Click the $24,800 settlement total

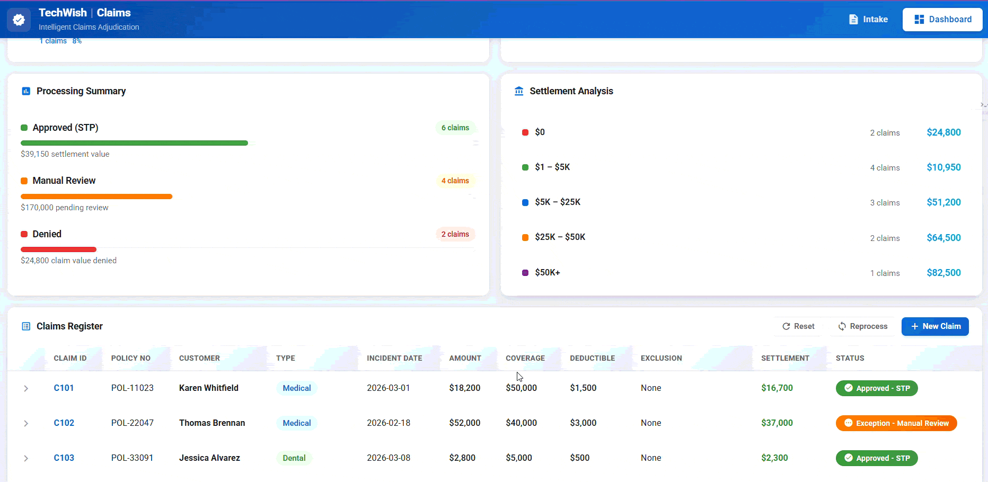943,132
